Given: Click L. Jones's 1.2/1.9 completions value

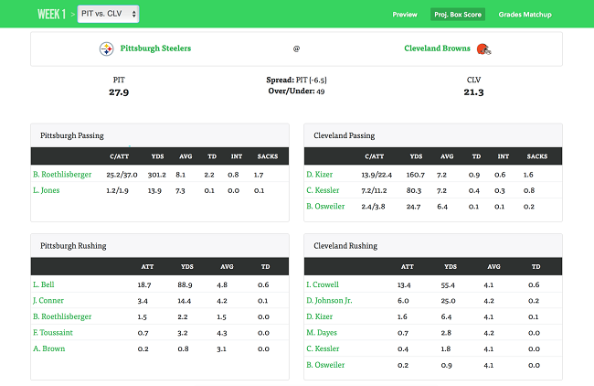Looking at the screenshot, I should click(117, 191).
